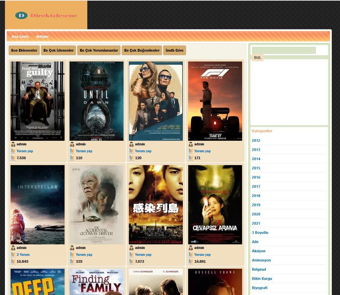Click the Direkizlesene site logo
The width and height of the screenshot is (340, 295).
tap(46, 15)
